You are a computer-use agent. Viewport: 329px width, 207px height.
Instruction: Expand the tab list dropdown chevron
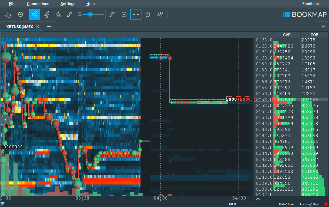click(323, 26)
